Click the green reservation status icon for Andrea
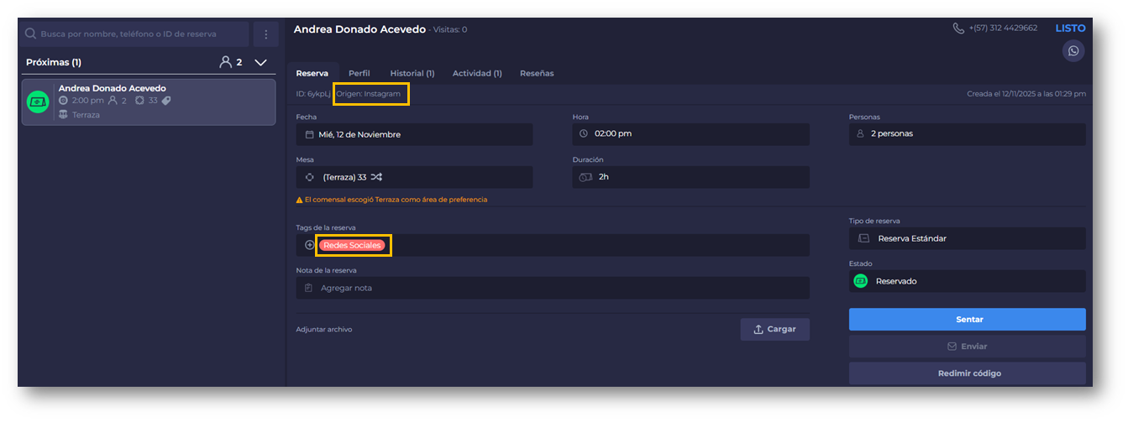 [x=38, y=102]
